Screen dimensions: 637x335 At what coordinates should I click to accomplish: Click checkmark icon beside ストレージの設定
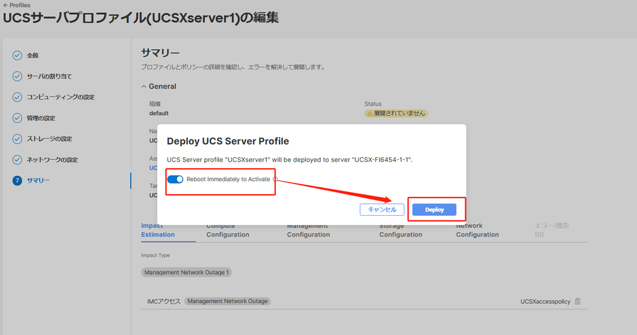pos(17,139)
